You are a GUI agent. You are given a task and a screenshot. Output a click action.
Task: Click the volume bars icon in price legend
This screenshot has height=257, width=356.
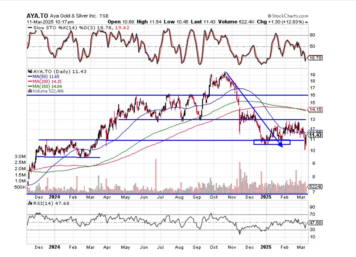pos(30,91)
